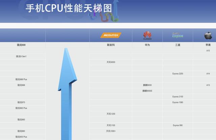The width and height of the screenshot is (216, 140).
Task: Click the Apple logo
Action: click(x=208, y=35)
